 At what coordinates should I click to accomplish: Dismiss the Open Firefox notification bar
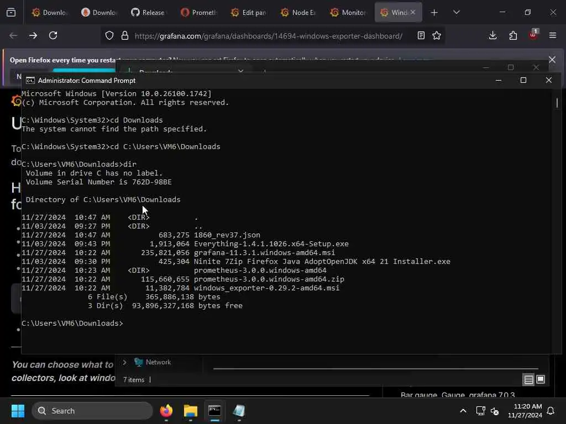[552, 60]
